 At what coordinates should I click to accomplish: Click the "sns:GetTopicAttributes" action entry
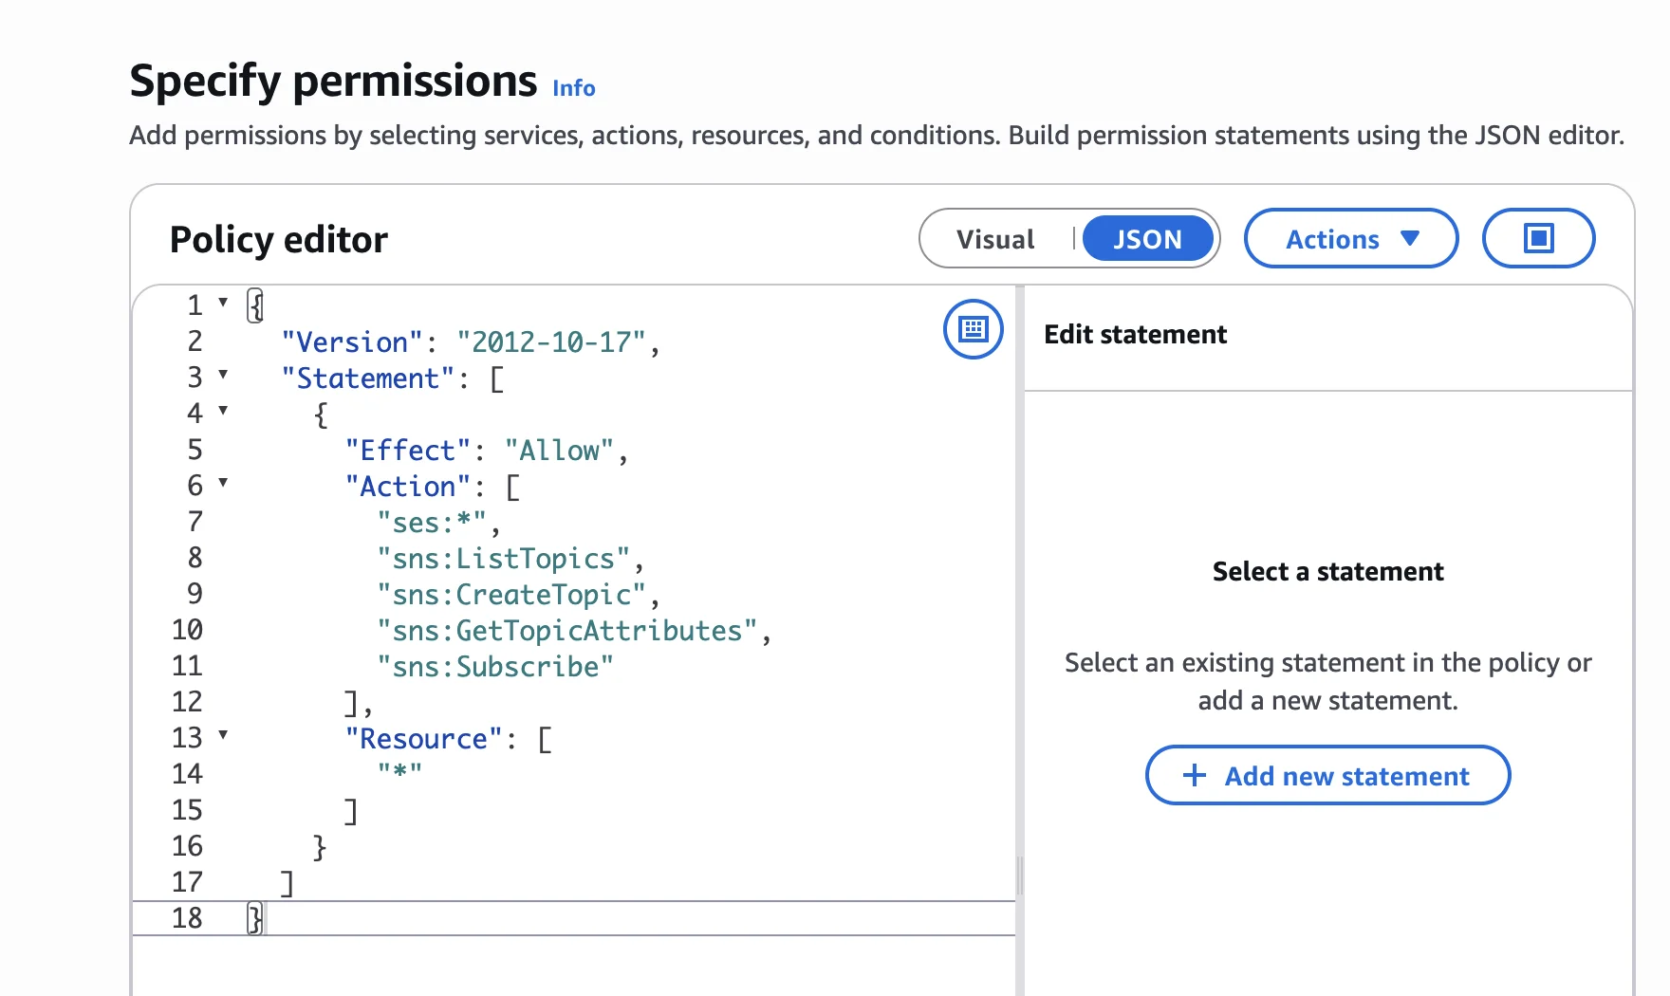(x=567, y=630)
